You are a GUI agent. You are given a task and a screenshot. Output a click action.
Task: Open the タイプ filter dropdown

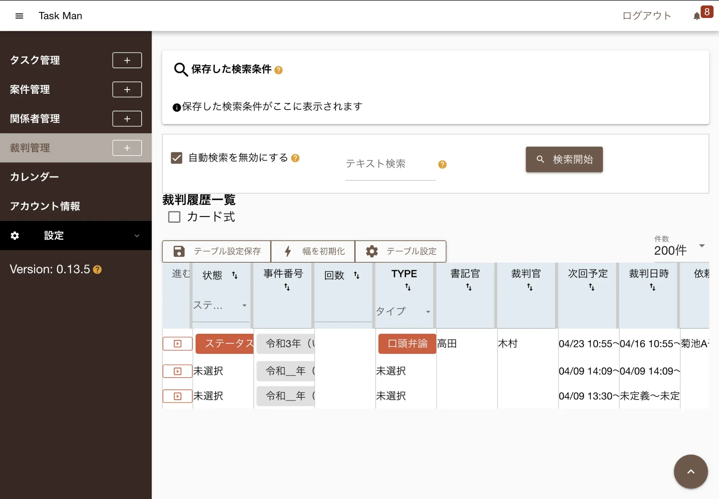coord(403,311)
